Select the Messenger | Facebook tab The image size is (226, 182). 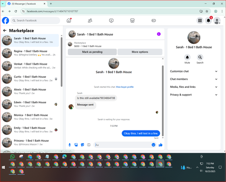point(27,4)
